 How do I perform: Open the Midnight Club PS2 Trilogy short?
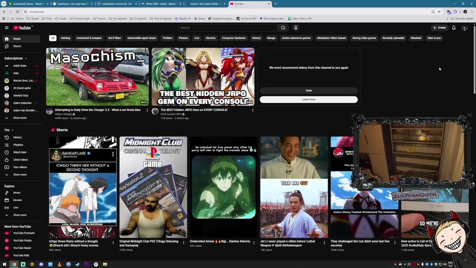(153, 187)
